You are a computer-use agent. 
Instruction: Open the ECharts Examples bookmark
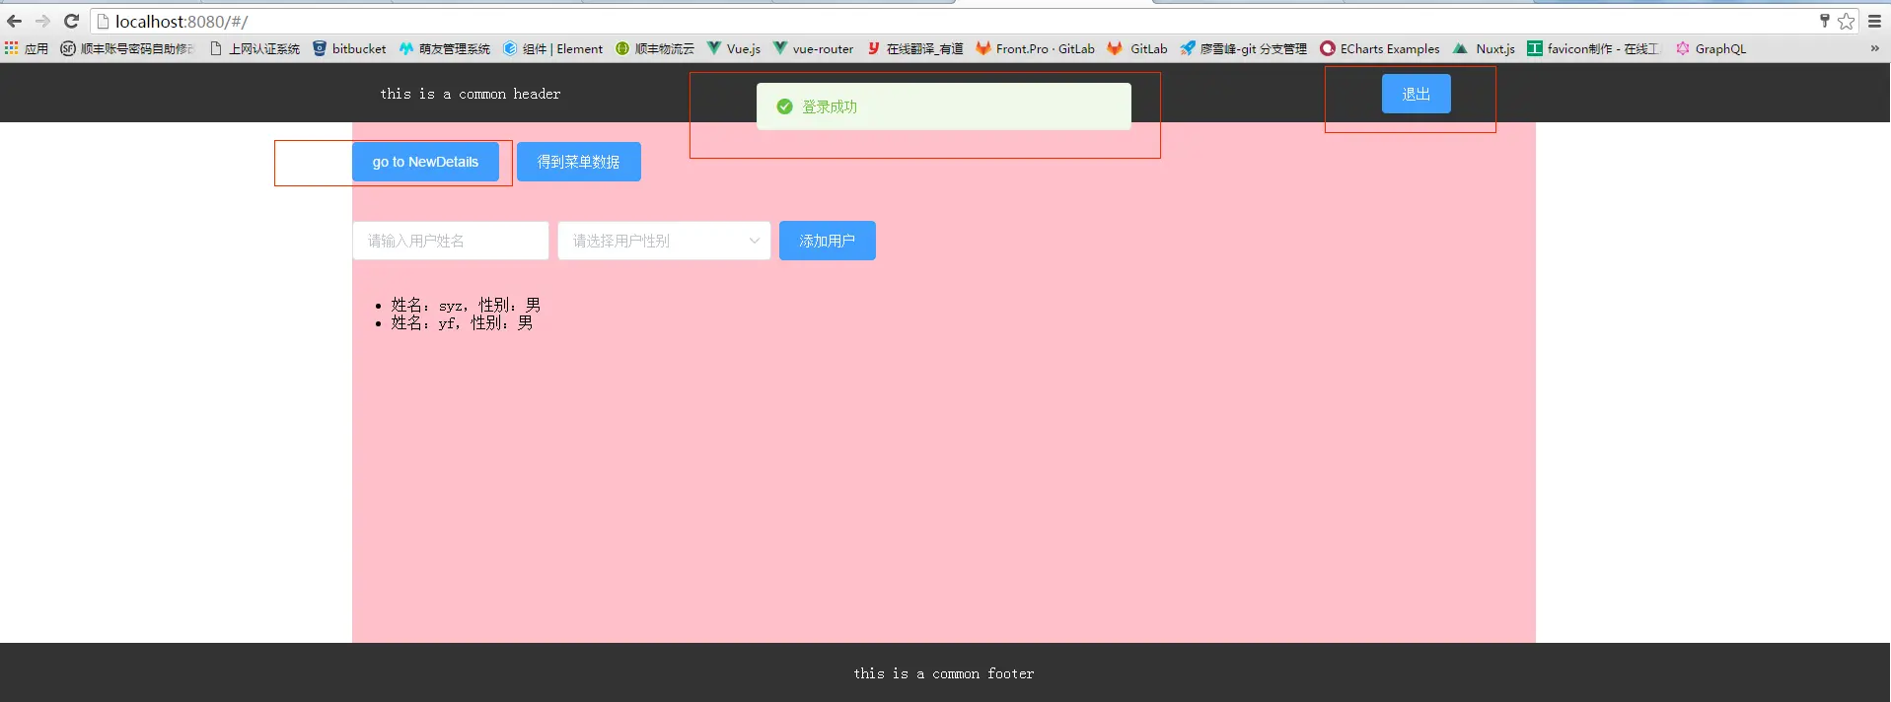point(1380,48)
